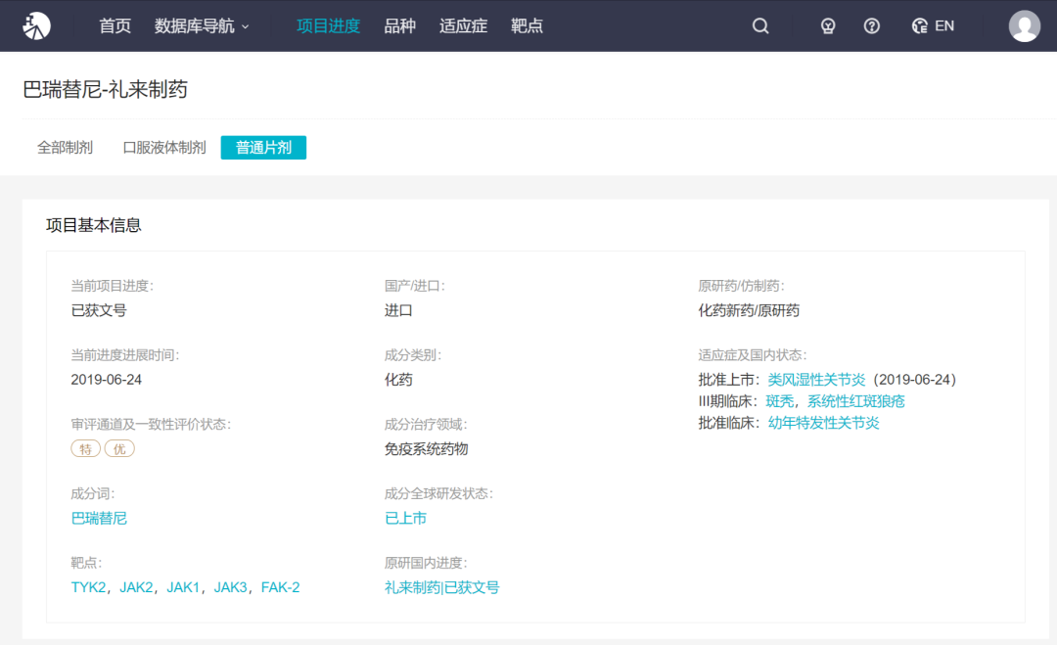The image size is (1057, 645).
Task: Open the 靶点 navigation item
Action: pos(527,25)
